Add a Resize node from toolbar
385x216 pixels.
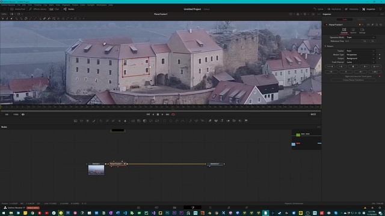click(151, 121)
